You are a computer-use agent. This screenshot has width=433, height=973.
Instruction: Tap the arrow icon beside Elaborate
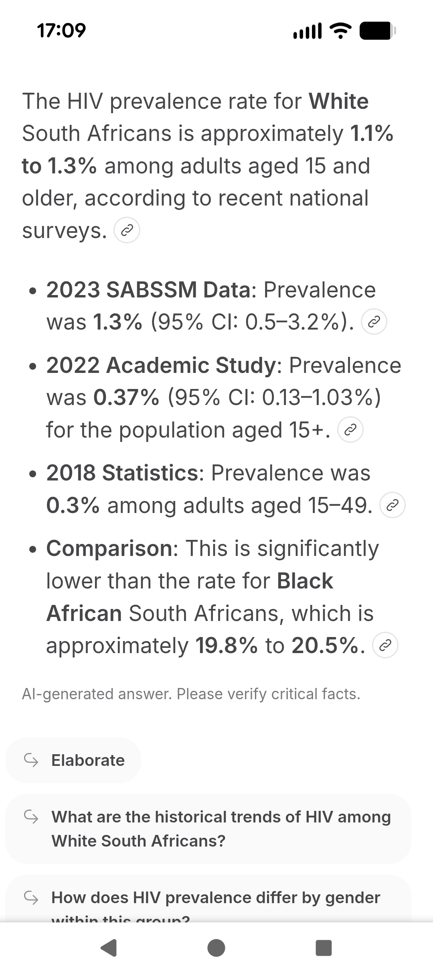pos(31,760)
